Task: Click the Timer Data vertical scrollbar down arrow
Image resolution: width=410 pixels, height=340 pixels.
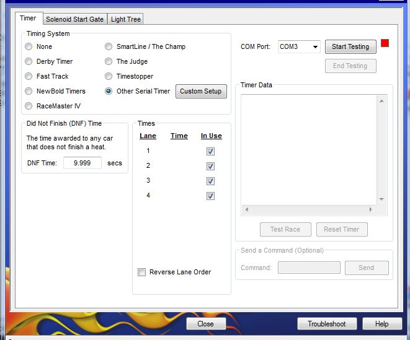Action: pos(381,199)
